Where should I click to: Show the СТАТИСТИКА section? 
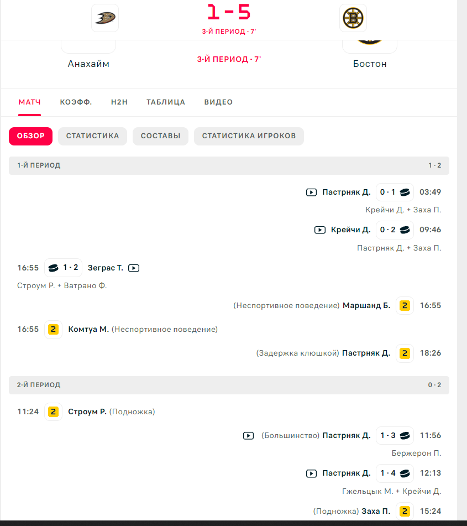pyautogui.click(x=92, y=136)
